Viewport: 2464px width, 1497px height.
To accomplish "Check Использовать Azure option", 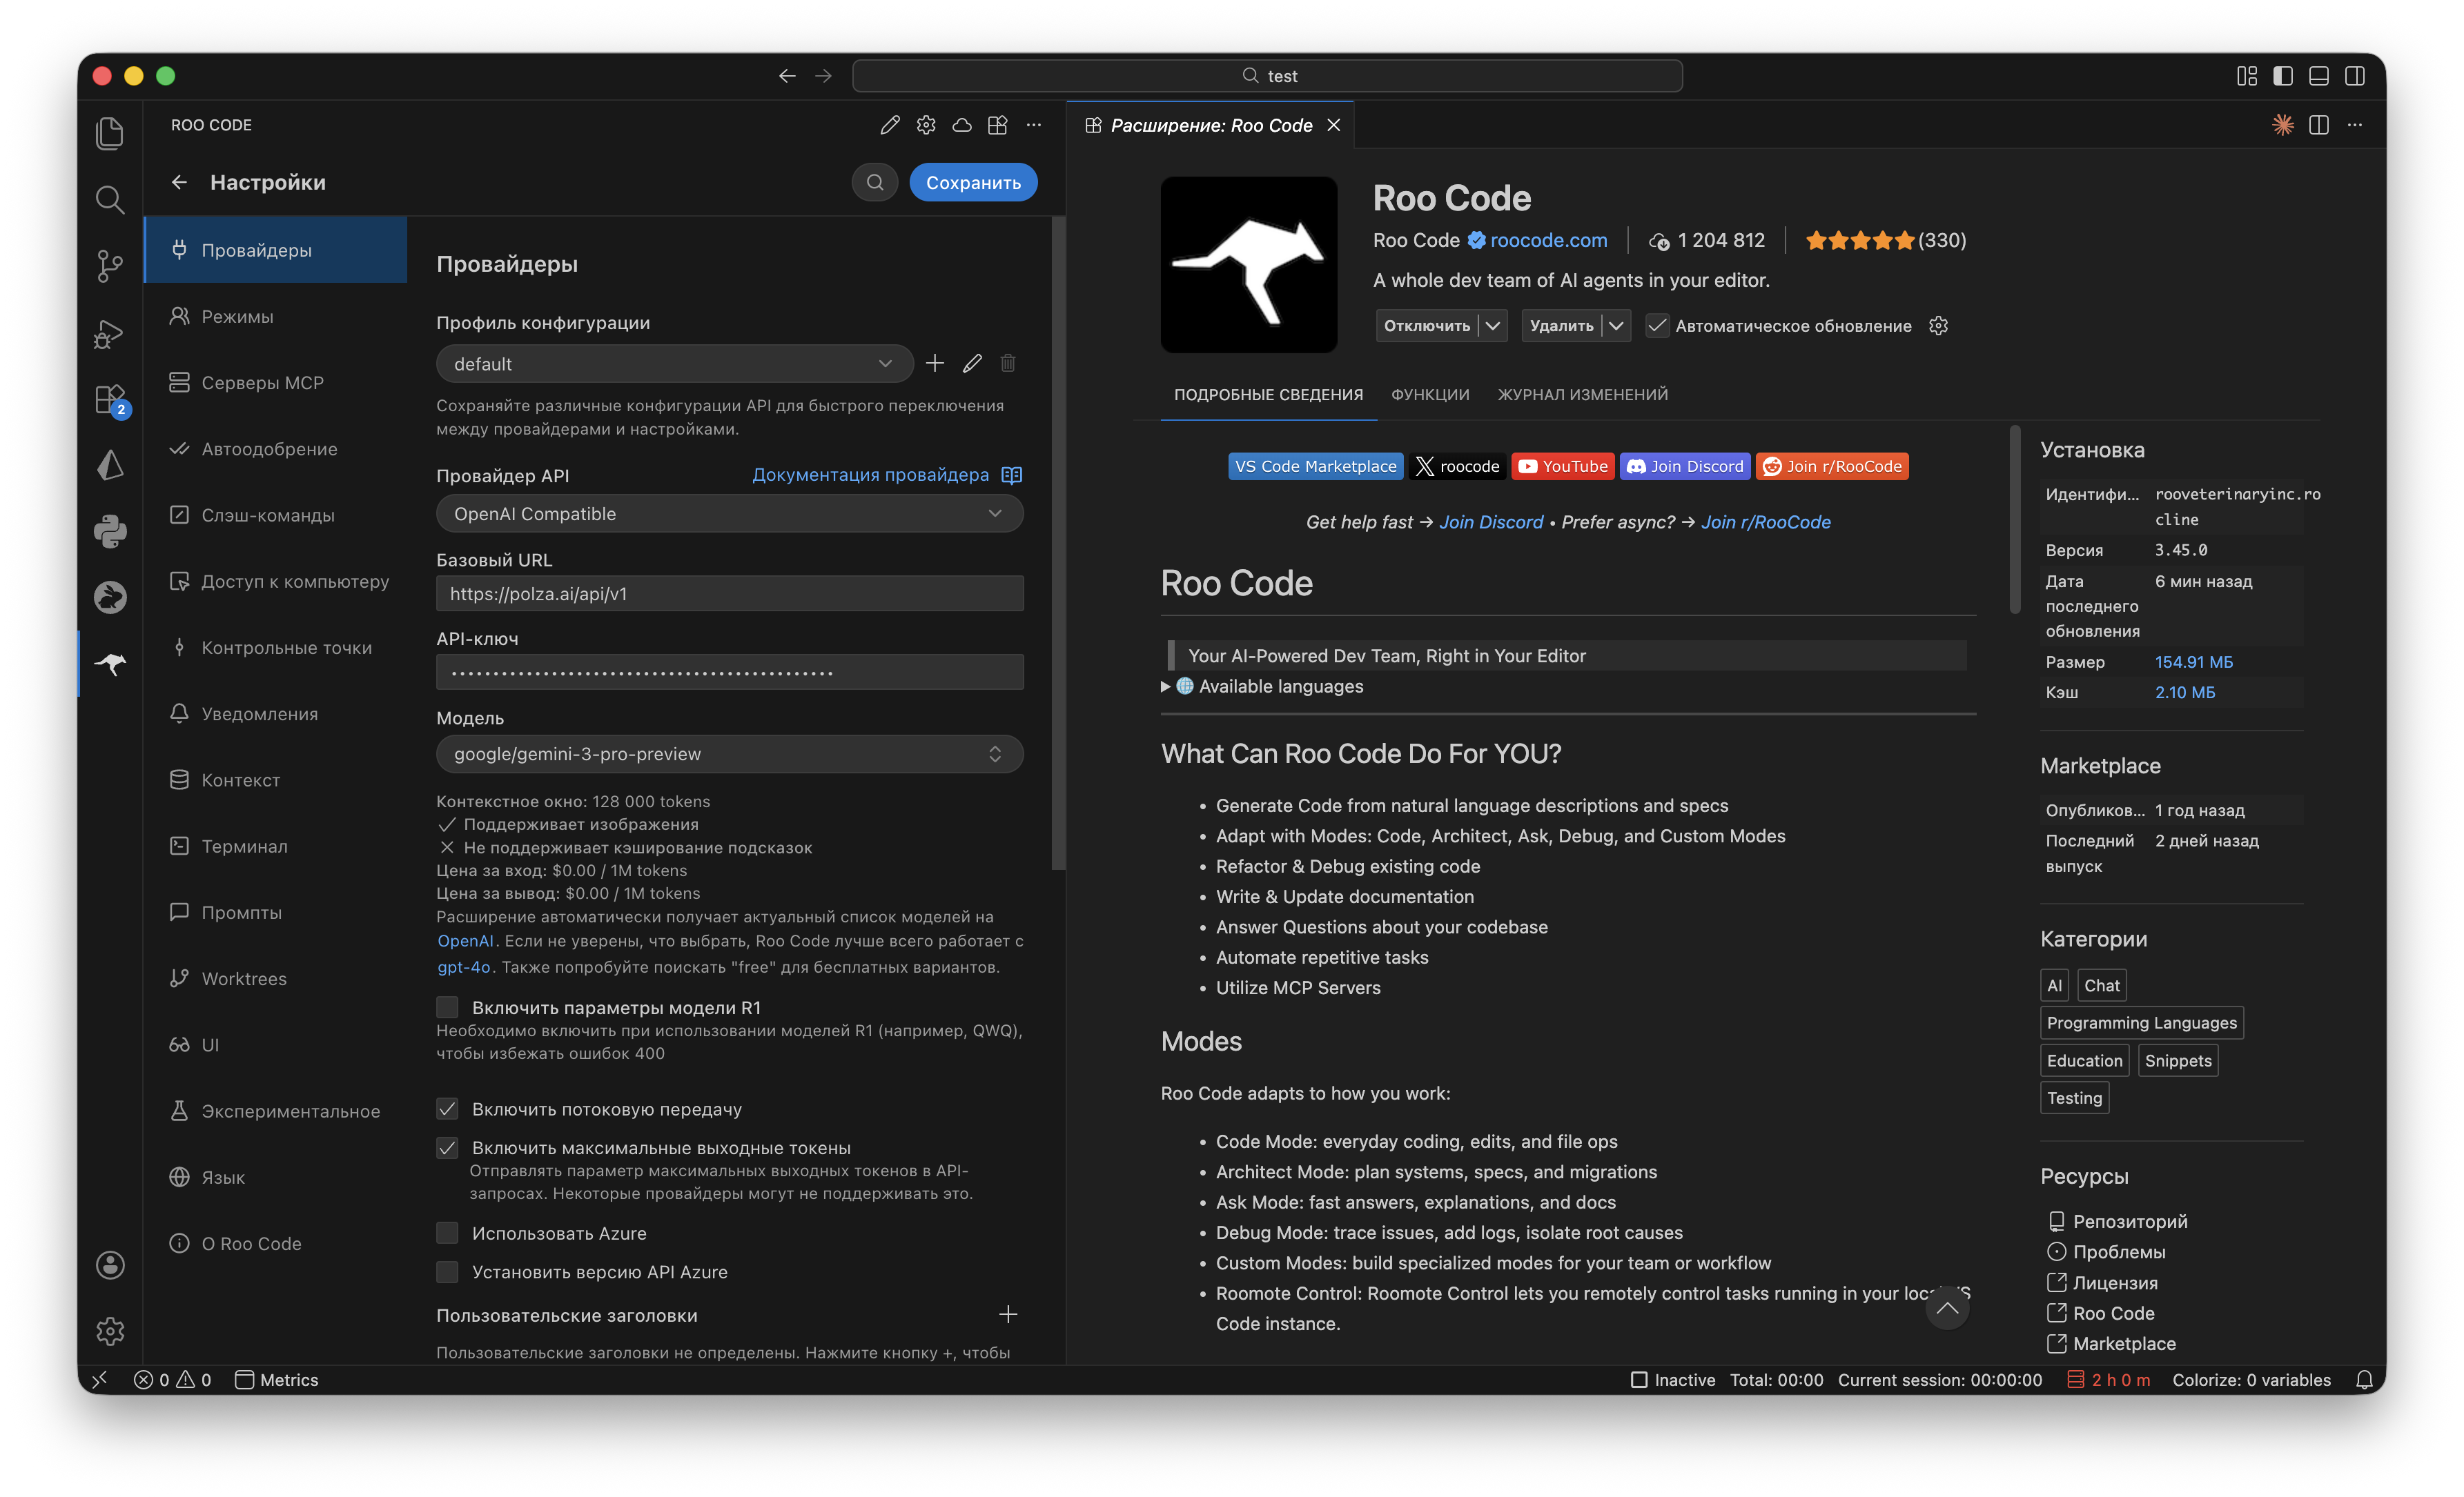I will coord(447,1233).
